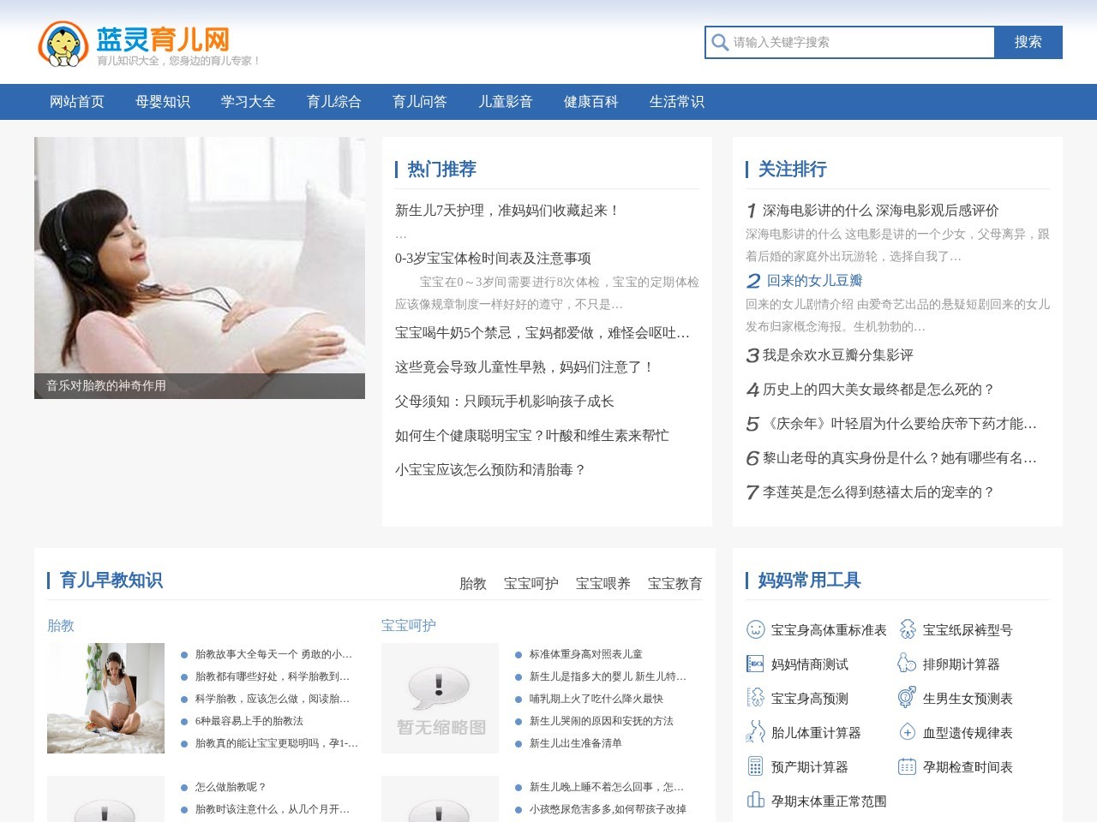Click the 排卵期计算器 icon
The height and width of the screenshot is (822, 1097).
pos(907,664)
